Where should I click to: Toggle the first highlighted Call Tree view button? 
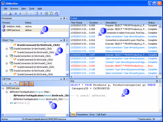tap(22, 84)
